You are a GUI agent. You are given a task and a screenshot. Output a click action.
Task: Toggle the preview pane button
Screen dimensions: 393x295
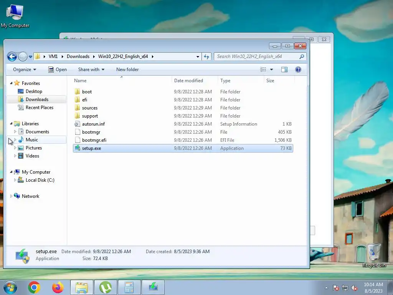click(284, 70)
